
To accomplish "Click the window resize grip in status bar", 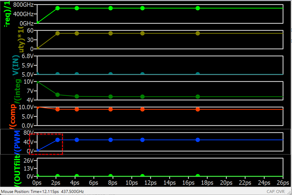I will 289,192.
